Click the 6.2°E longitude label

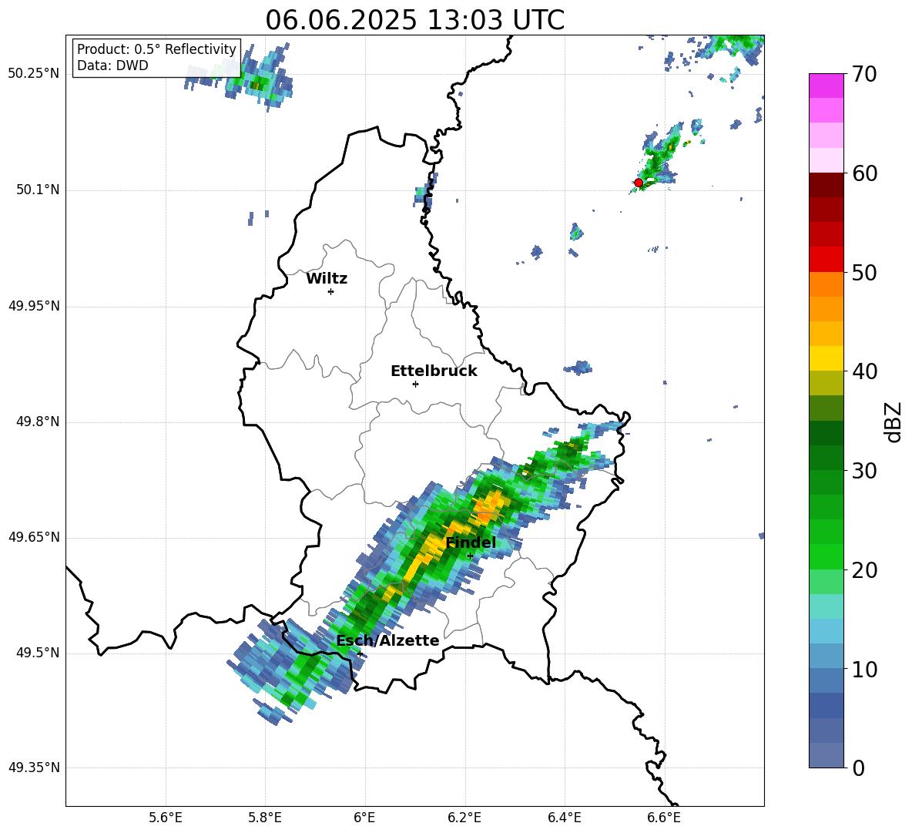[464, 818]
